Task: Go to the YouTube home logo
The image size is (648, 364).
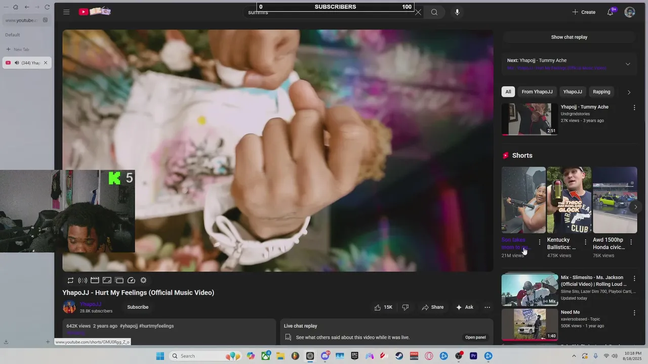Action: pyautogui.click(x=95, y=12)
